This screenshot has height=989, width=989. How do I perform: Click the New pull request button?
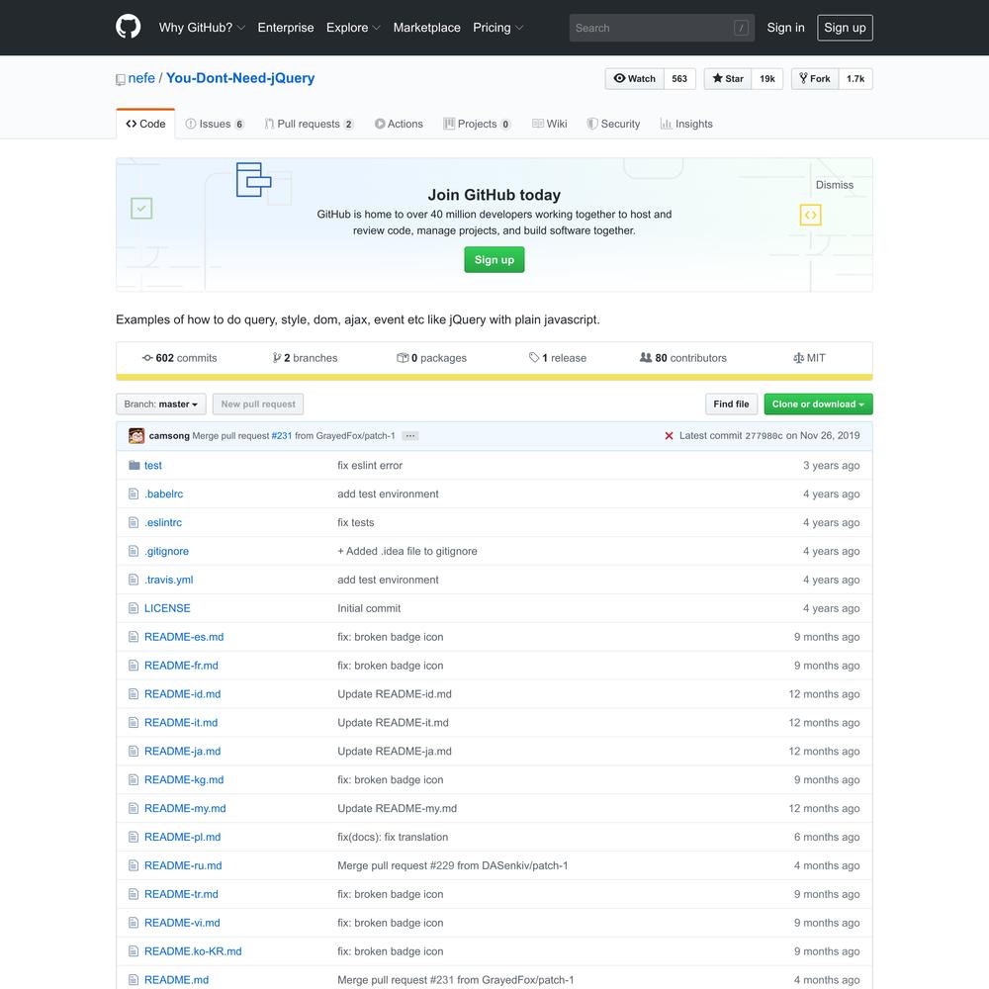(258, 405)
